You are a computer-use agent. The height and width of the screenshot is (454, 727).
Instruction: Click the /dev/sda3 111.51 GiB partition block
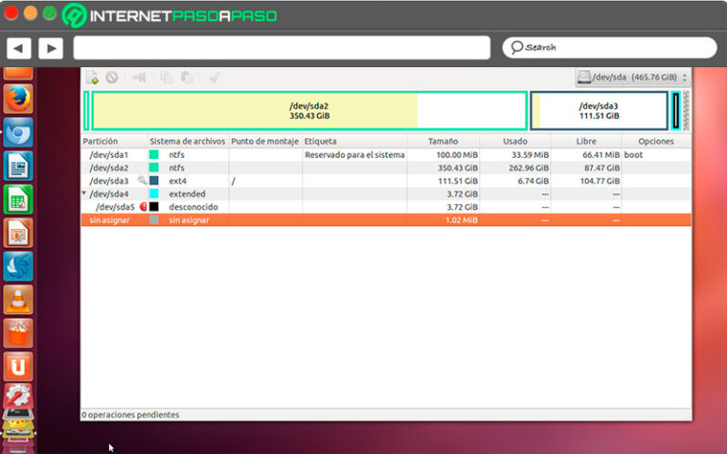tap(598, 110)
